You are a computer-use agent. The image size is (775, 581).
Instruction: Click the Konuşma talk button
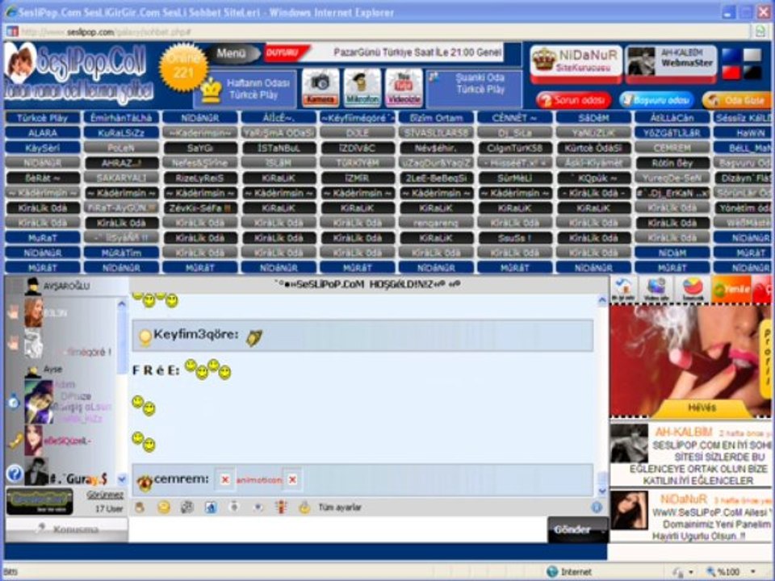67,529
